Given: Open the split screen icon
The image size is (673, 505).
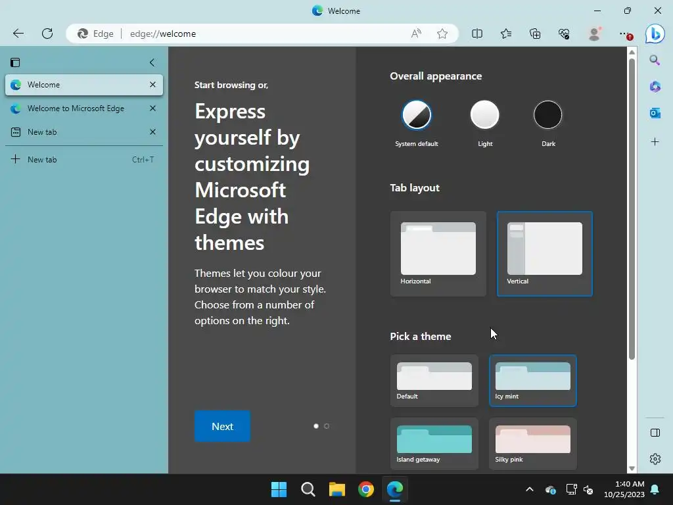Looking at the screenshot, I should pos(477,34).
